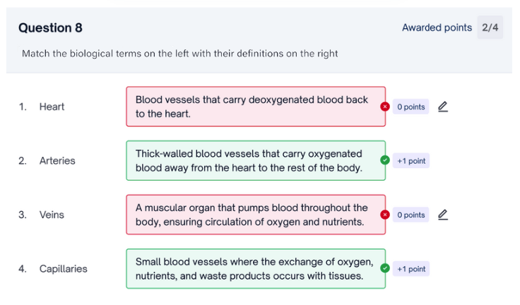Select the +1 point badge for Arteries
Viewport: 520px width, 305px height.
(x=411, y=161)
